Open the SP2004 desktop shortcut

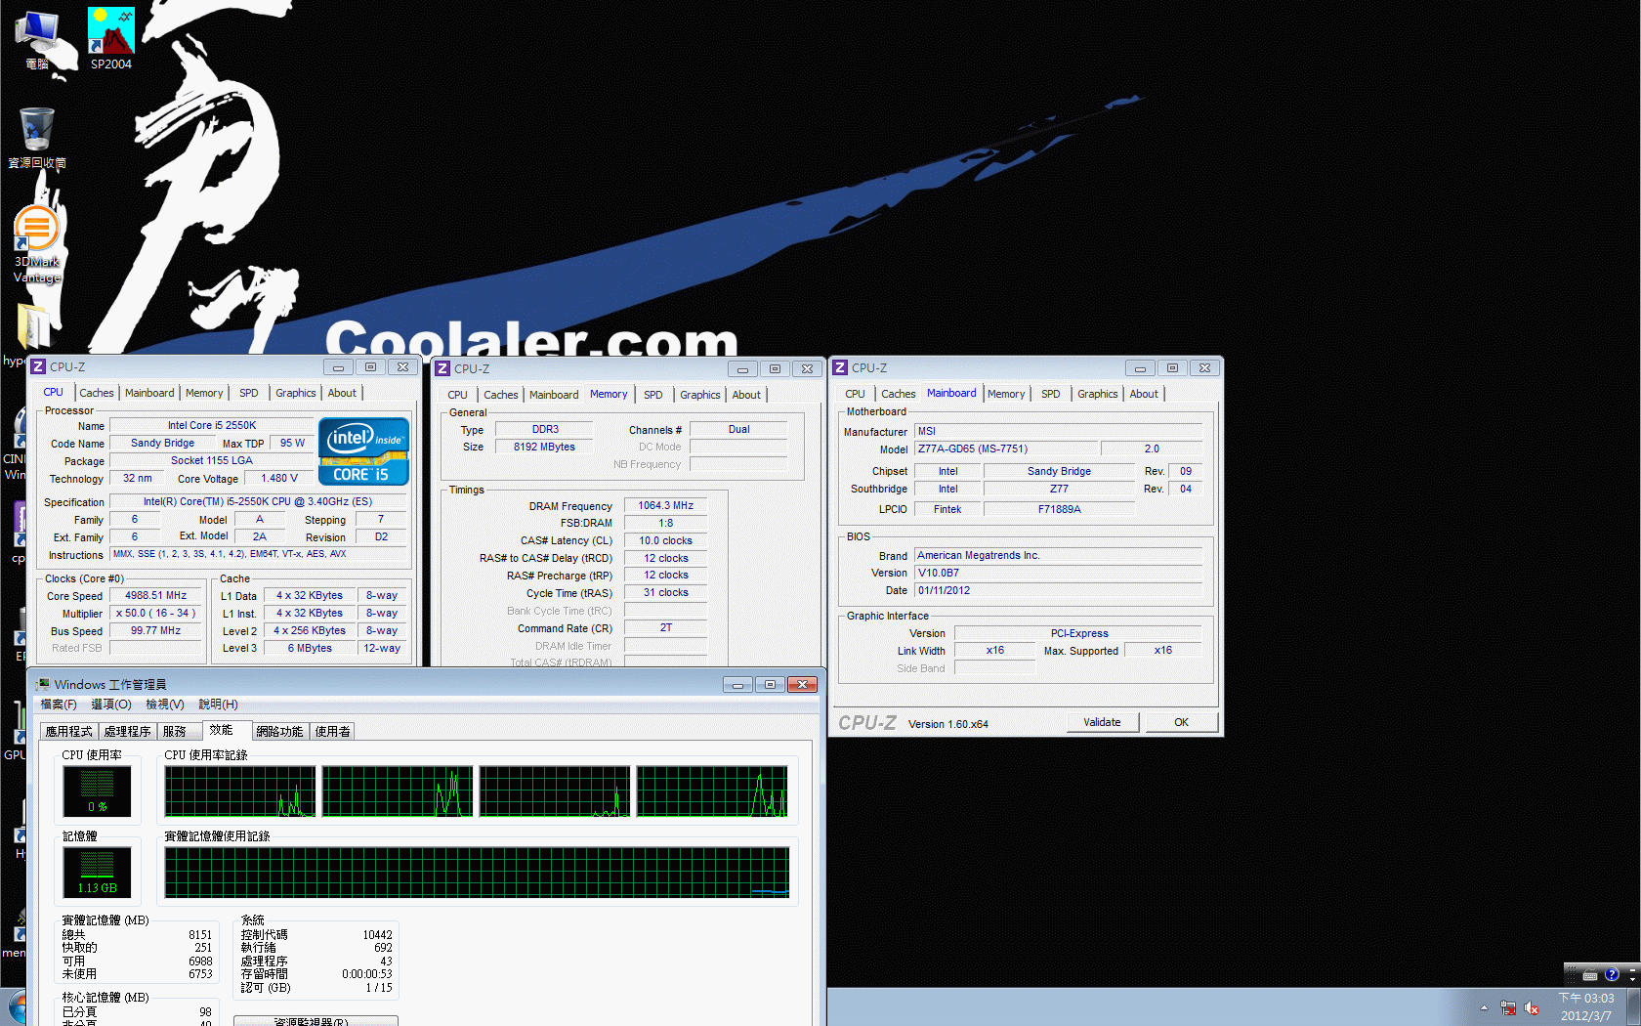(110, 38)
